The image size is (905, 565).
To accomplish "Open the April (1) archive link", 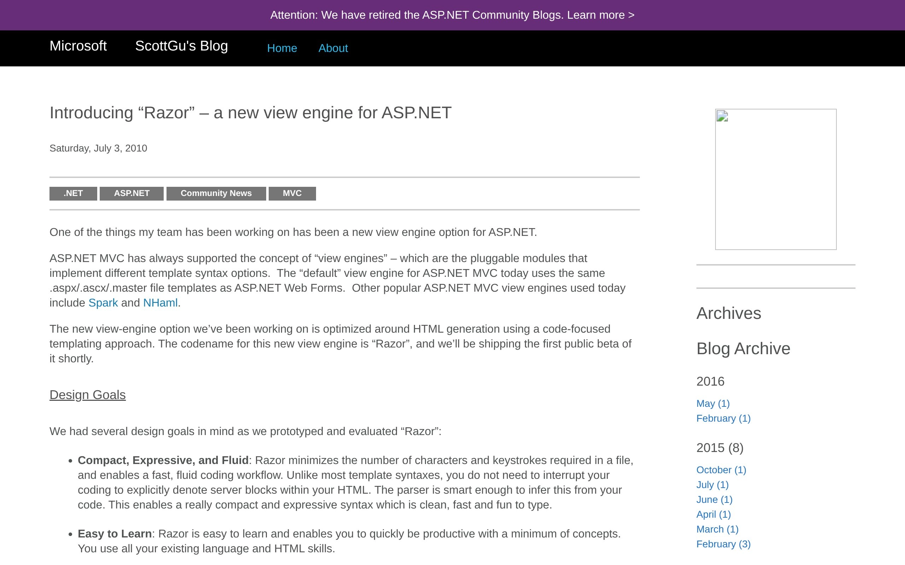I will [713, 515].
